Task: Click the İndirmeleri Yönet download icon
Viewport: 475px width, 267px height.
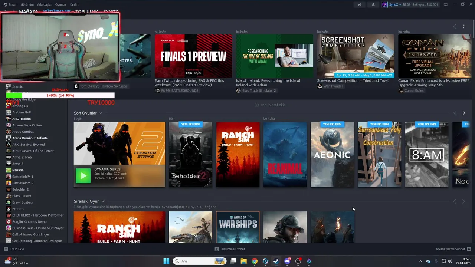Action: pyautogui.click(x=217, y=249)
